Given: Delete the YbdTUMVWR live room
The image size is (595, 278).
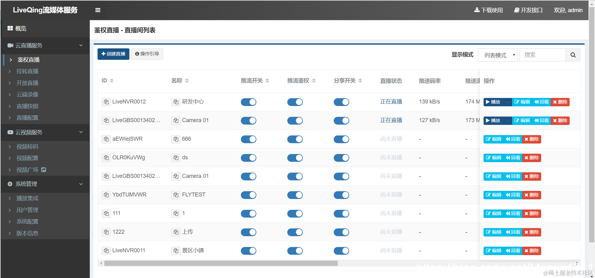Looking at the screenshot, I should [x=532, y=195].
